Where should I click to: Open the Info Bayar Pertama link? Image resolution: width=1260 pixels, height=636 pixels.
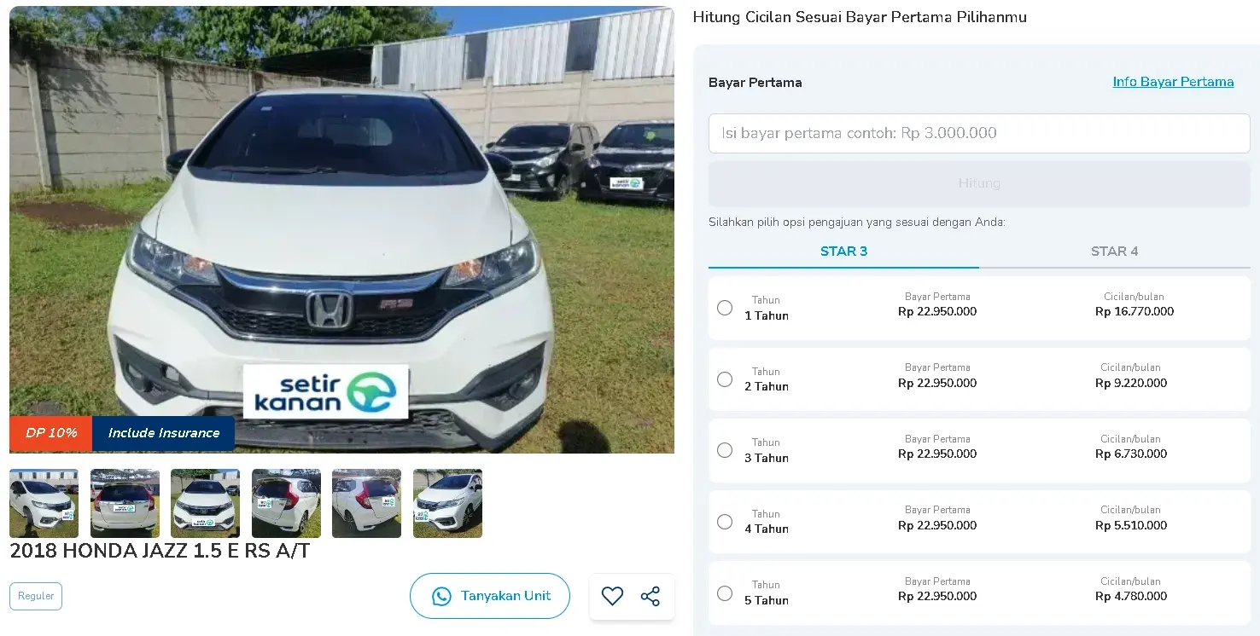pyautogui.click(x=1173, y=82)
